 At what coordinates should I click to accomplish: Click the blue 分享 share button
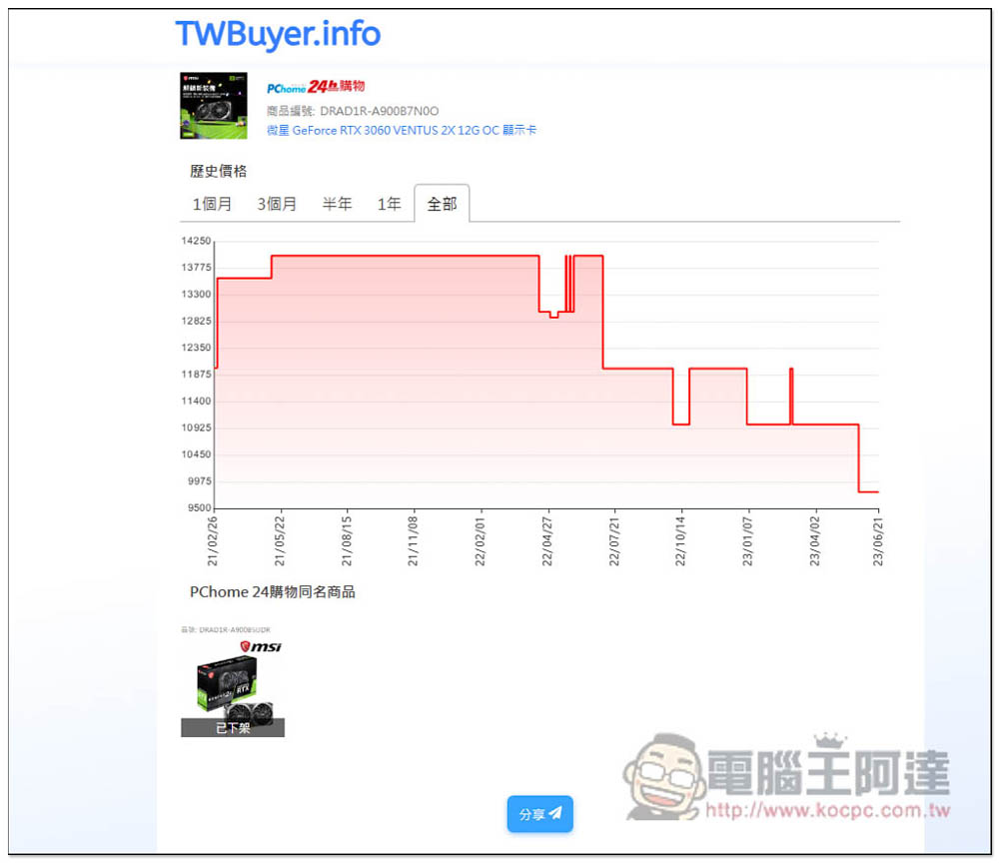539,814
